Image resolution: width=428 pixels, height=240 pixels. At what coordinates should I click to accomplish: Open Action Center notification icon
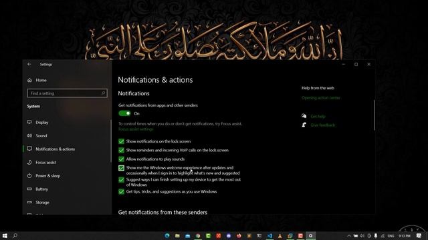tap(419, 236)
